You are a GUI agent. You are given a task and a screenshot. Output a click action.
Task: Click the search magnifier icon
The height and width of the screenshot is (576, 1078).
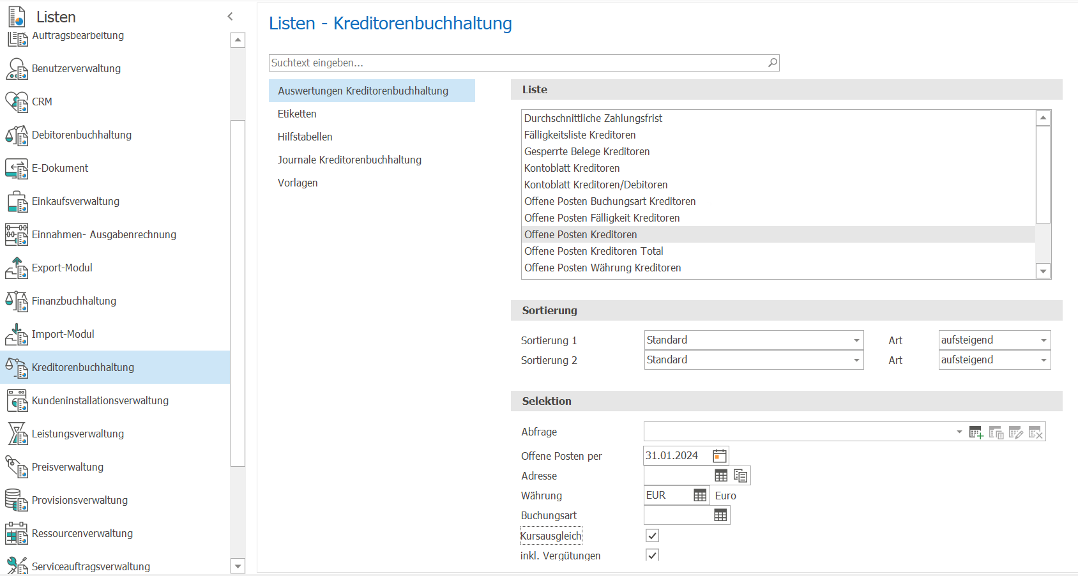pos(772,63)
